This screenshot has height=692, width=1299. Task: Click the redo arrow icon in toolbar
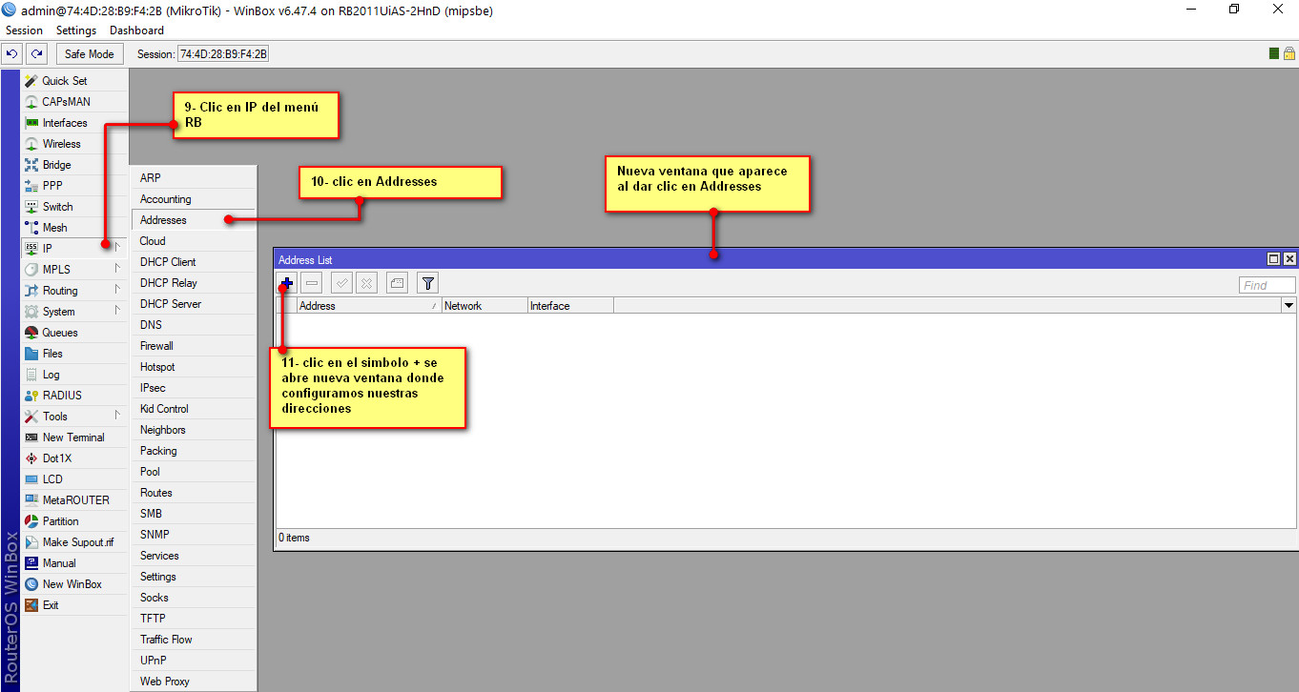point(36,54)
